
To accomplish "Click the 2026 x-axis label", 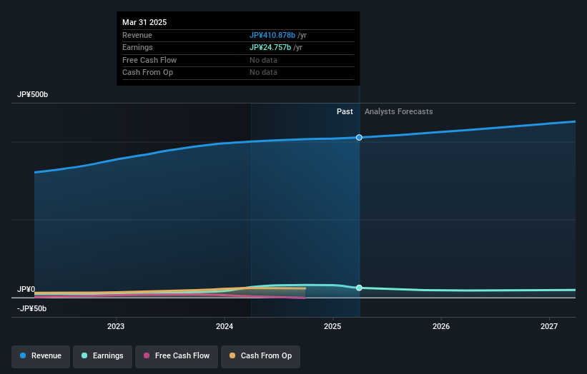I will coord(441,327).
